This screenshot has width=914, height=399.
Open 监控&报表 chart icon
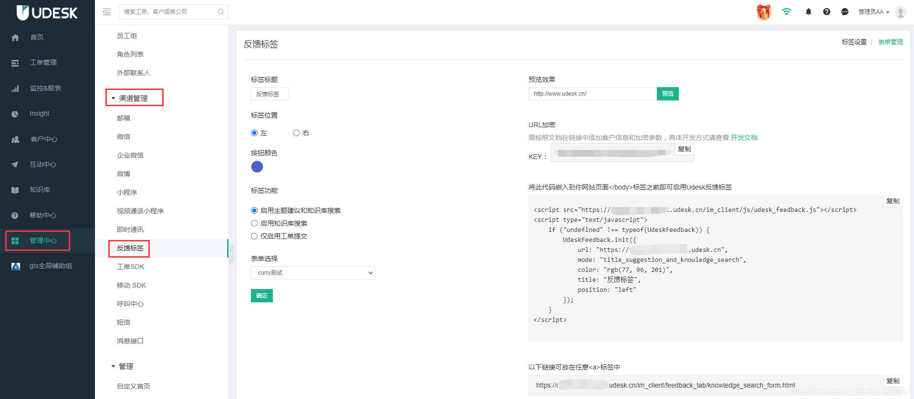click(15, 89)
